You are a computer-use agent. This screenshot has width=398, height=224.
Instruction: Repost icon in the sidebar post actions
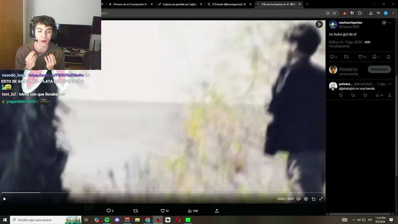click(346, 57)
